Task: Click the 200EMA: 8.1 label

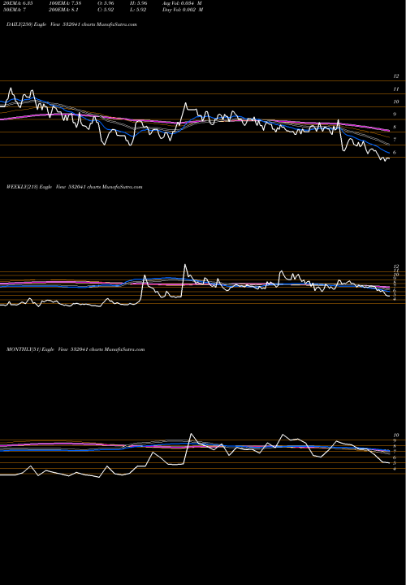Action: (63, 10)
